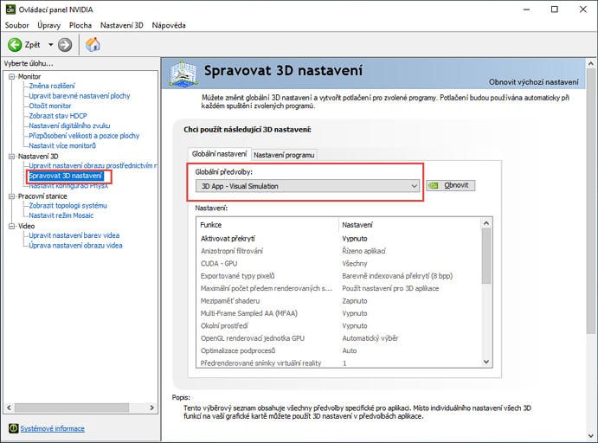Select the Aktivovat překrytí setting row

(338, 239)
